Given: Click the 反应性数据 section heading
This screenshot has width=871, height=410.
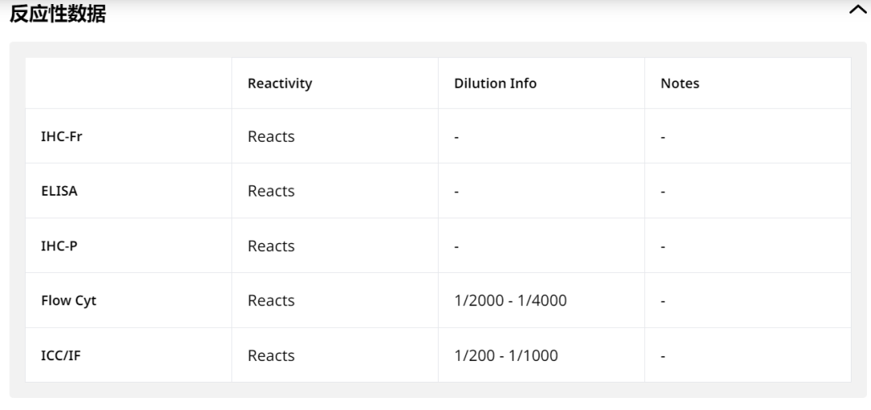Looking at the screenshot, I should 57,13.
